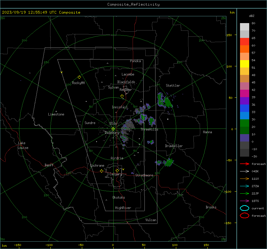Click the Sundre city label

pyautogui.click(x=90, y=123)
